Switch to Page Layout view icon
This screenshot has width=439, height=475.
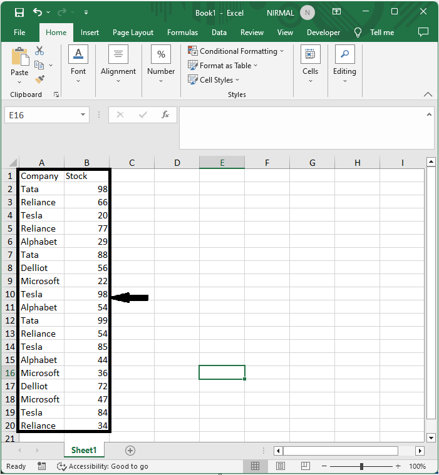coord(281,466)
